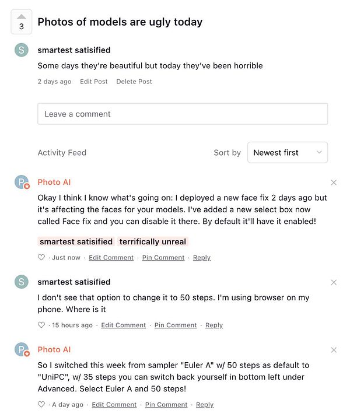Viewport: 350px width, 417px height.
Task: Edit the 15 hours ago comment
Action: click(x=124, y=325)
